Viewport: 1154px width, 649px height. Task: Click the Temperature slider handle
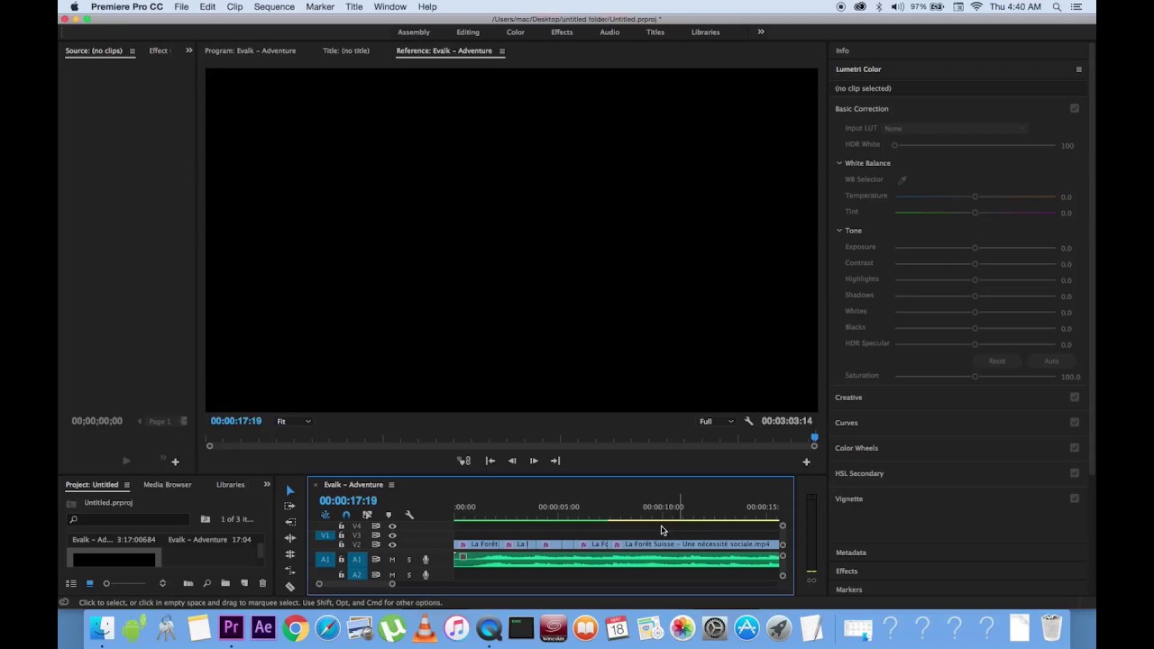pos(975,196)
